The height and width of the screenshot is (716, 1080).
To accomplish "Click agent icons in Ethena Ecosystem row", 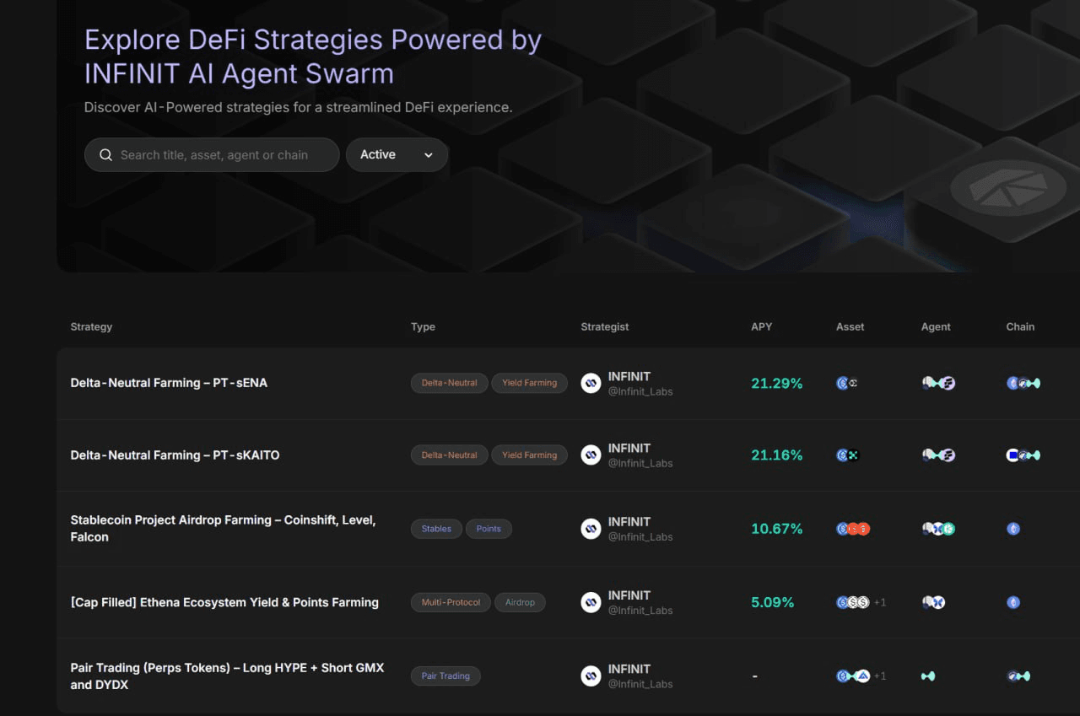I will tap(933, 602).
